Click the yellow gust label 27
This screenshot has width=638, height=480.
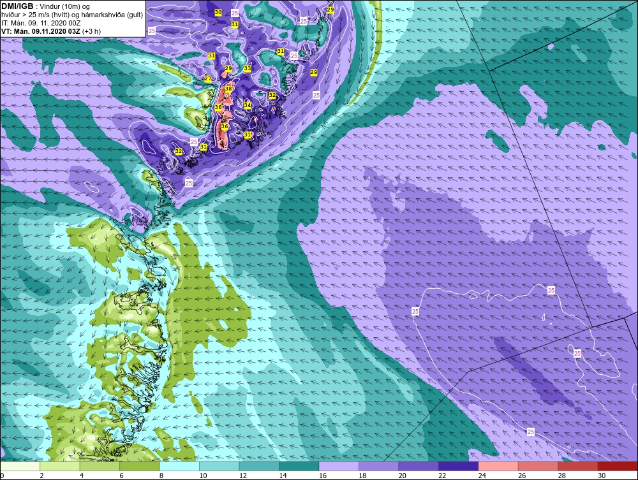(208, 79)
